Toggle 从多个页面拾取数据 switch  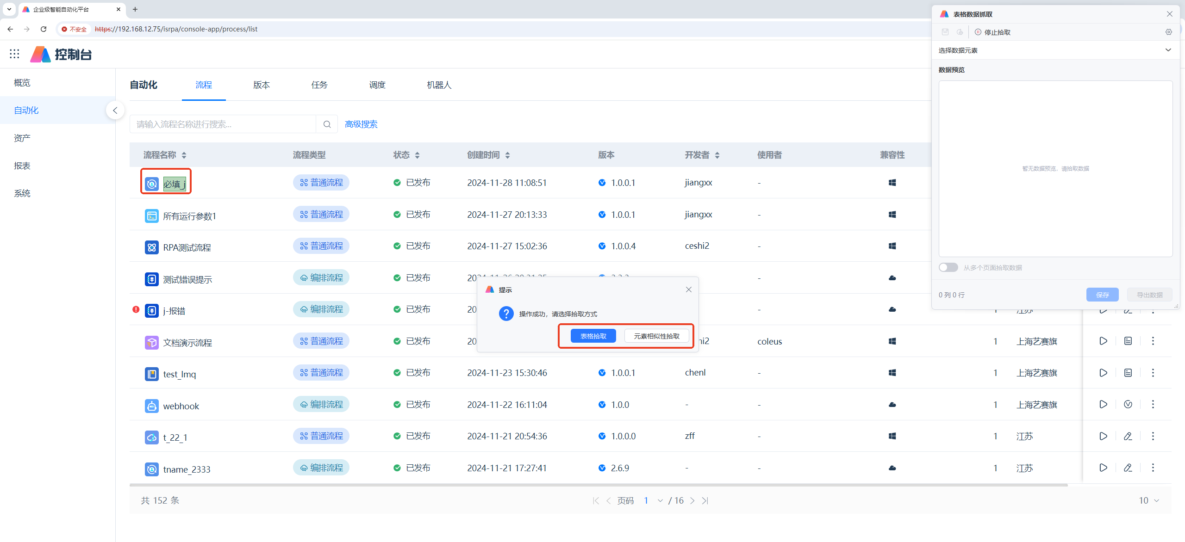[x=948, y=267]
